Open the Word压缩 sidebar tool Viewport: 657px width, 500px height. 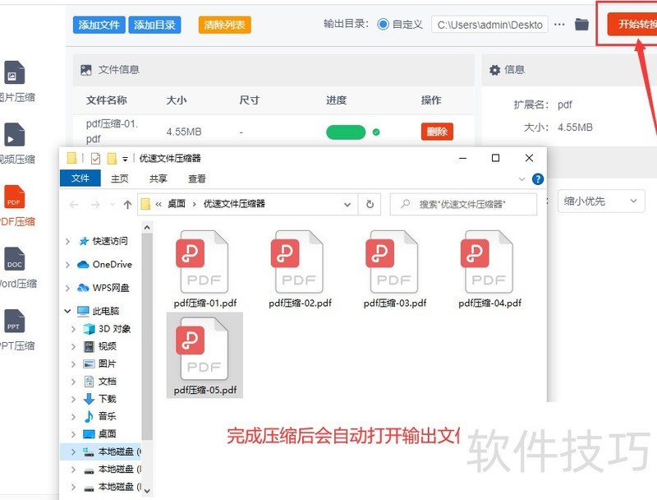(x=14, y=262)
